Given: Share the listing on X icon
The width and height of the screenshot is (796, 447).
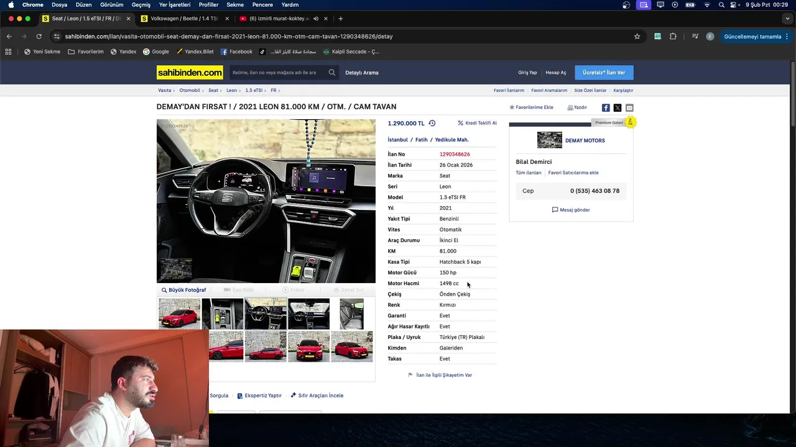Looking at the screenshot, I should (x=618, y=107).
